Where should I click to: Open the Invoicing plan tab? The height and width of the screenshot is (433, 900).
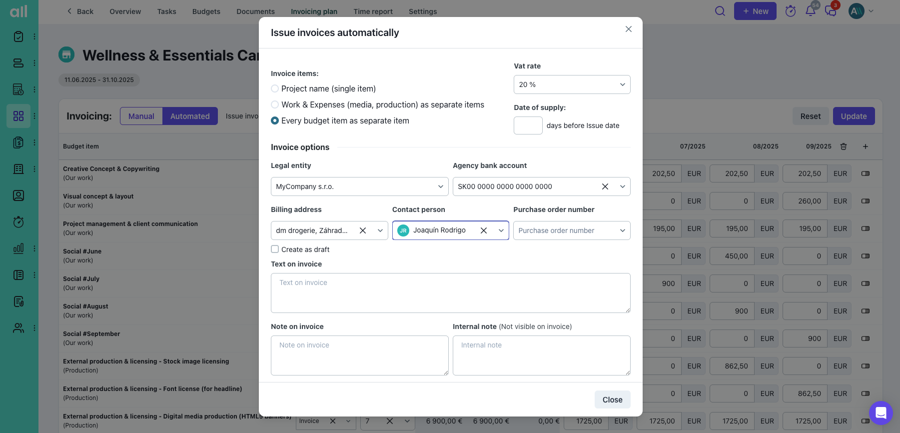pos(314,11)
